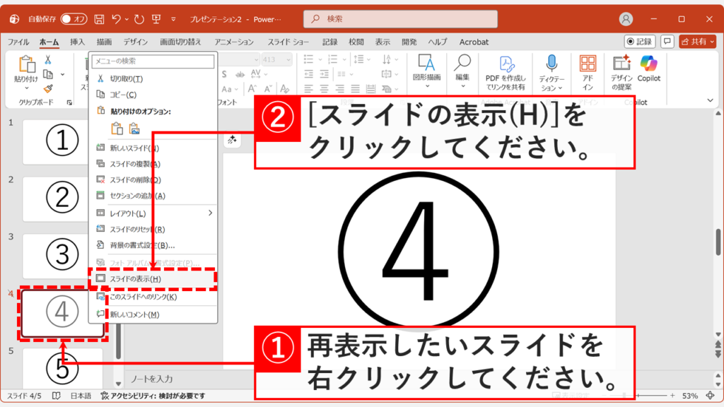Open the 図形描画 dropdown chevron
This screenshot has height=407, width=724.
tap(427, 85)
